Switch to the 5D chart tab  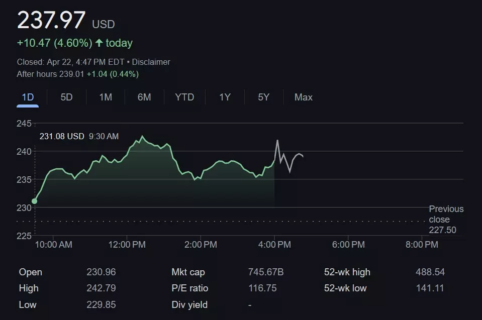(66, 97)
